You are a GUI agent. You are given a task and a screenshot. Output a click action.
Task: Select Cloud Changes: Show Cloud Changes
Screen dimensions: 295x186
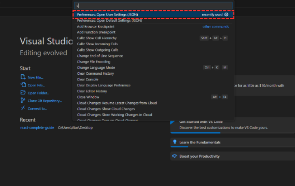(153, 109)
